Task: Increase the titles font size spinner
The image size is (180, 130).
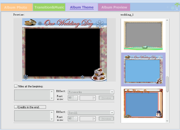Action: [x=76, y=97]
